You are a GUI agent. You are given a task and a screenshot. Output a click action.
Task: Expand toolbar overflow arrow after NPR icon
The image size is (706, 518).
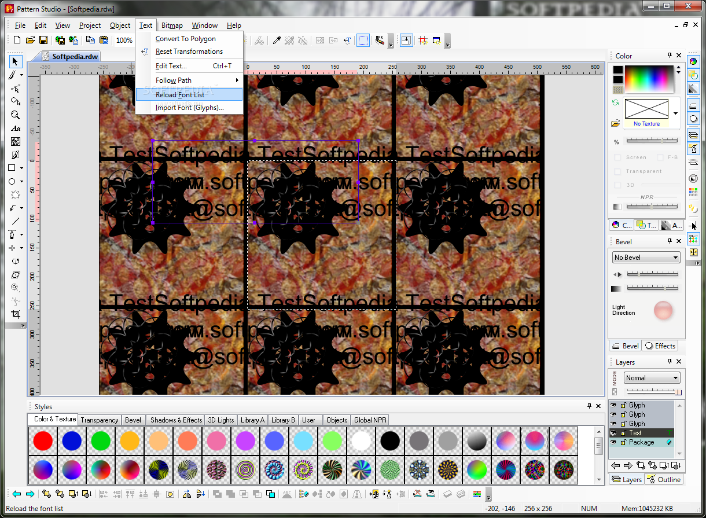[x=391, y=42]
